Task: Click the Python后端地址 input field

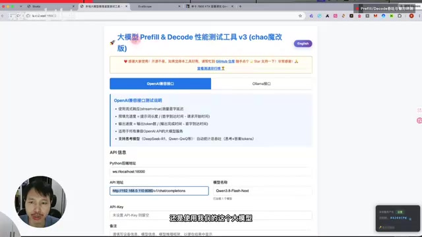Action: 211,171
